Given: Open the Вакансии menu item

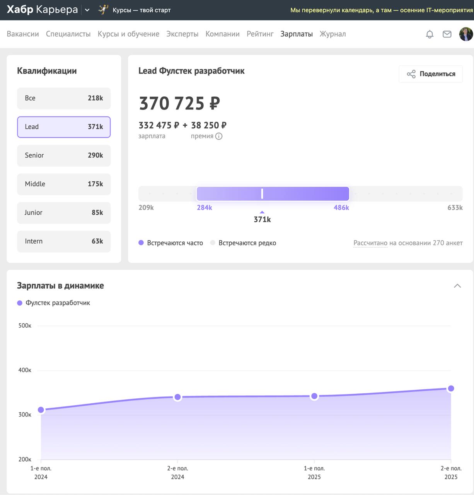Looking at the screenshot, I should [x=23, y=34].
